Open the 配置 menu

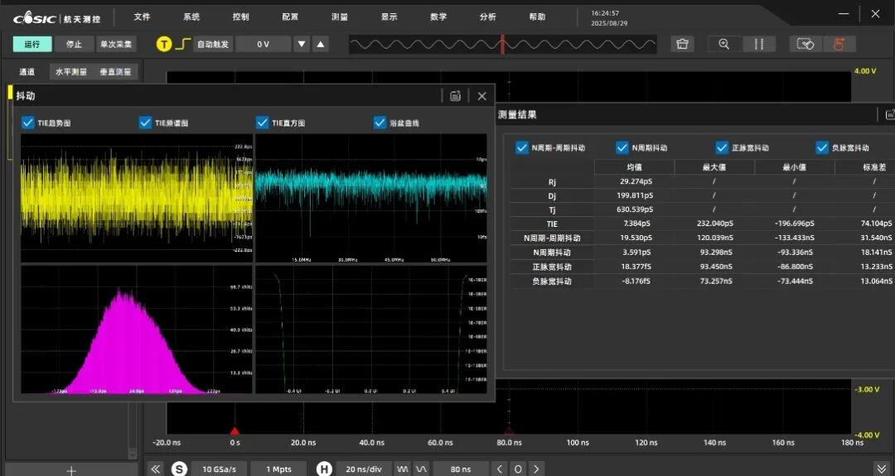point(290,17)
